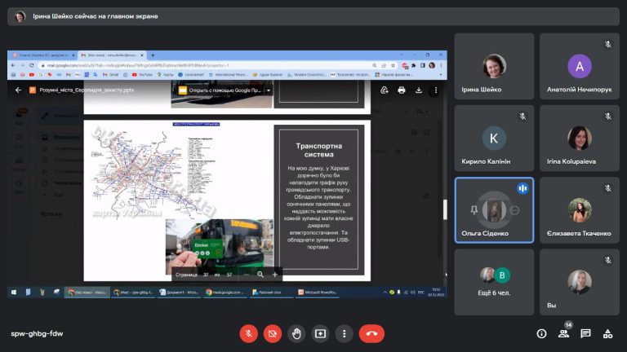Open Chrome extensions puzzle icon
The width and height of the screenshot is (627, 352).
[414, 65]
